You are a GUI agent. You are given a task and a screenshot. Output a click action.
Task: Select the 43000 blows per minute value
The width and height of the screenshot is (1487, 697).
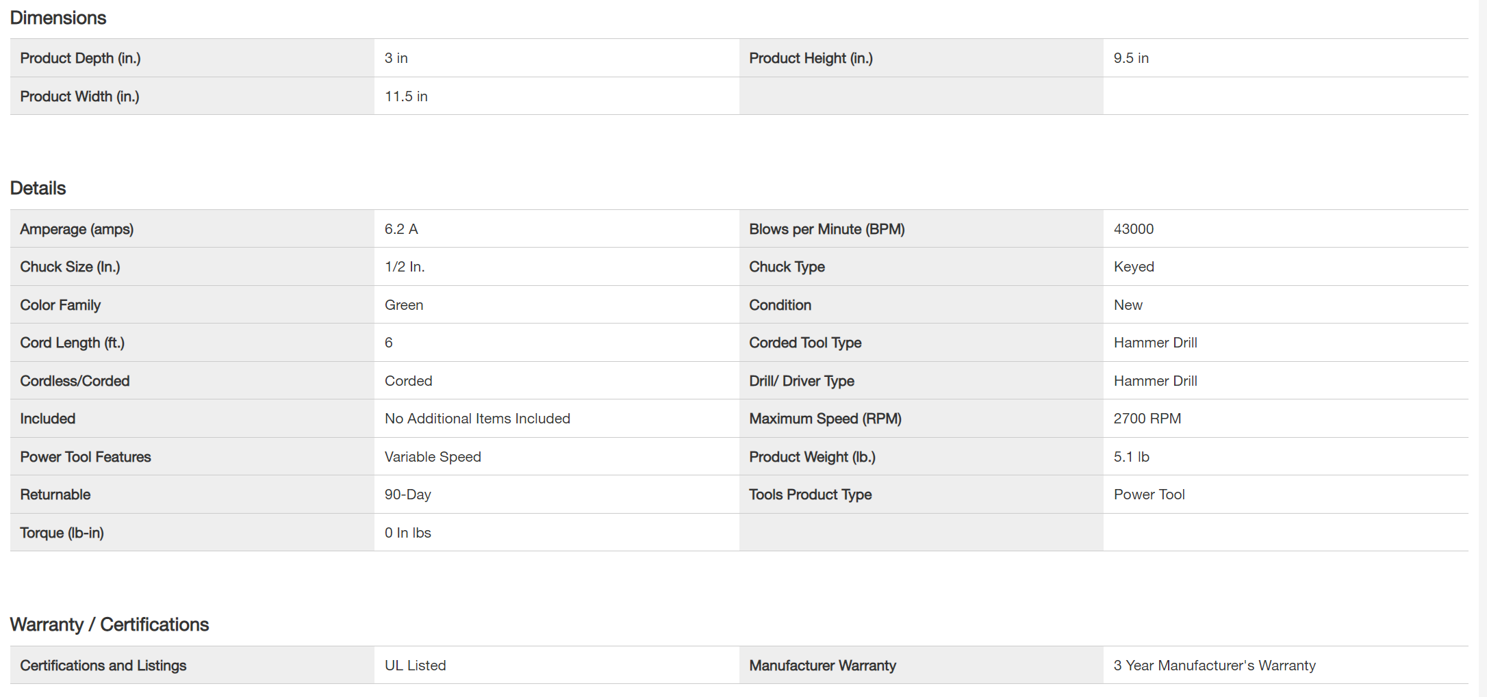click(1133, 229)
